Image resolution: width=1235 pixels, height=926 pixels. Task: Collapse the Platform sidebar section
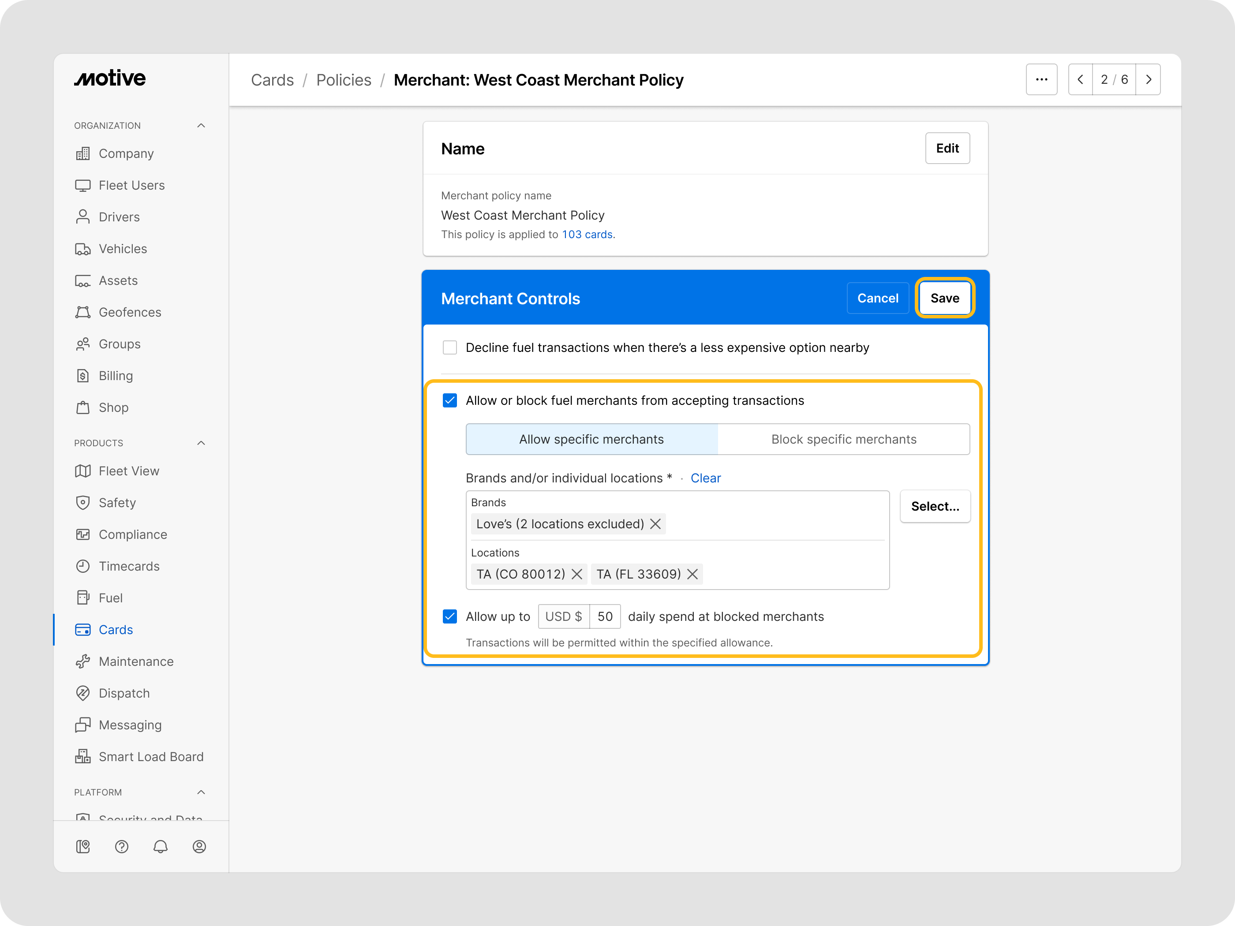click(201, 792)
